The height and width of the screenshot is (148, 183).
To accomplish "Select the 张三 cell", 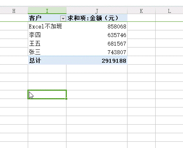I will click(x=47, y=52).
